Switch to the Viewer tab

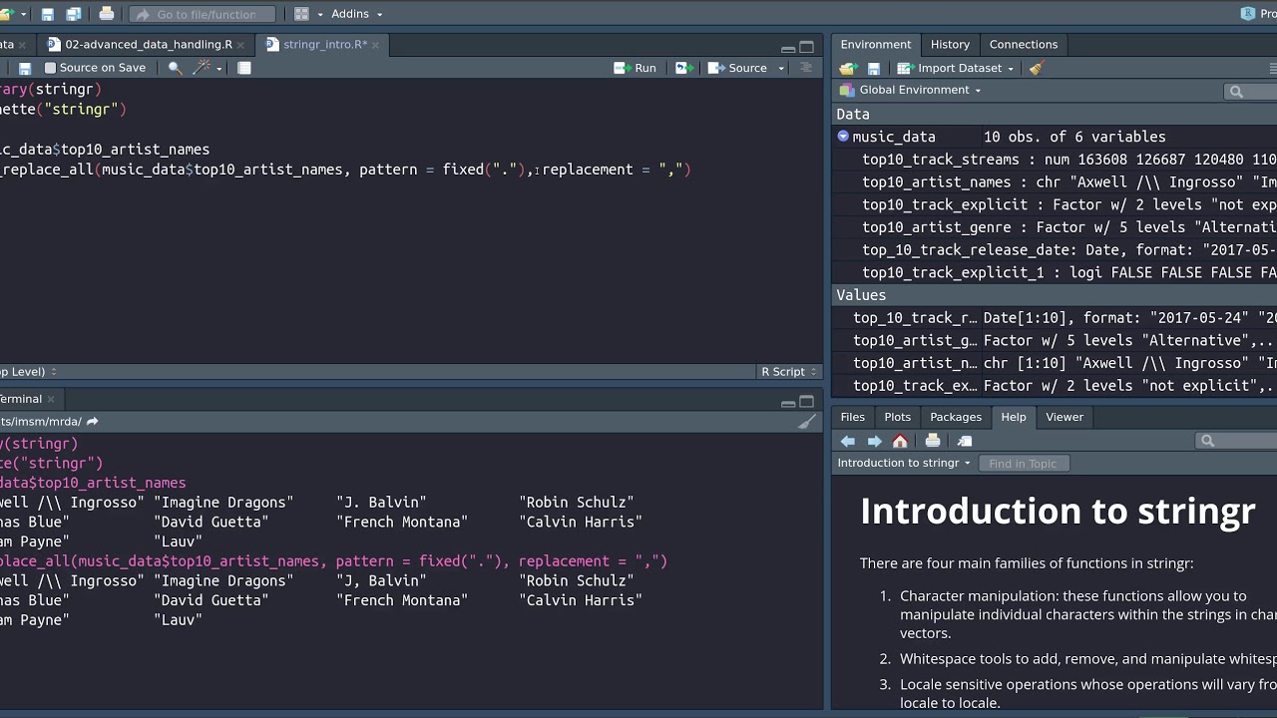tap(1064, 417)
